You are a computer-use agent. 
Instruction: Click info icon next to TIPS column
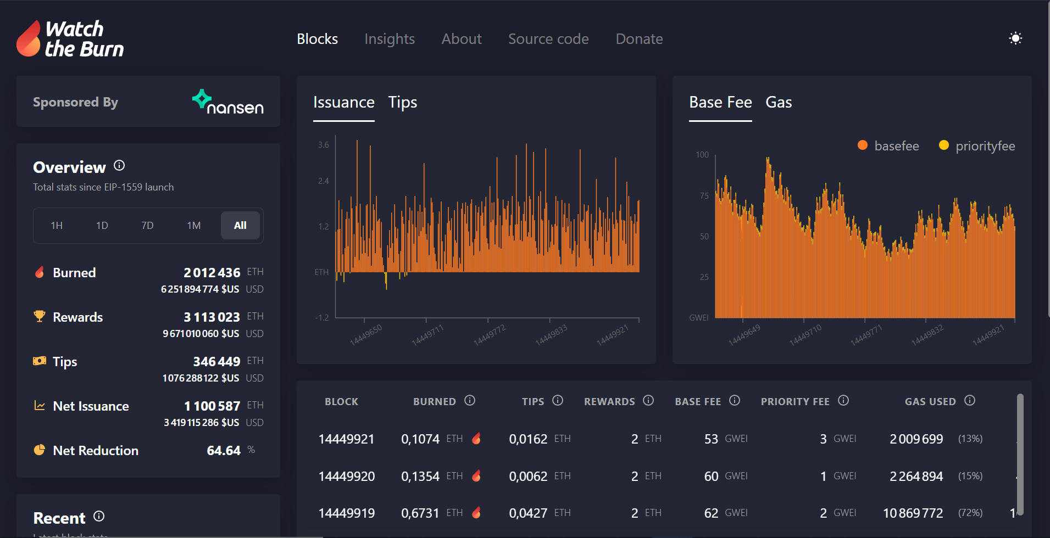point(557,400)
